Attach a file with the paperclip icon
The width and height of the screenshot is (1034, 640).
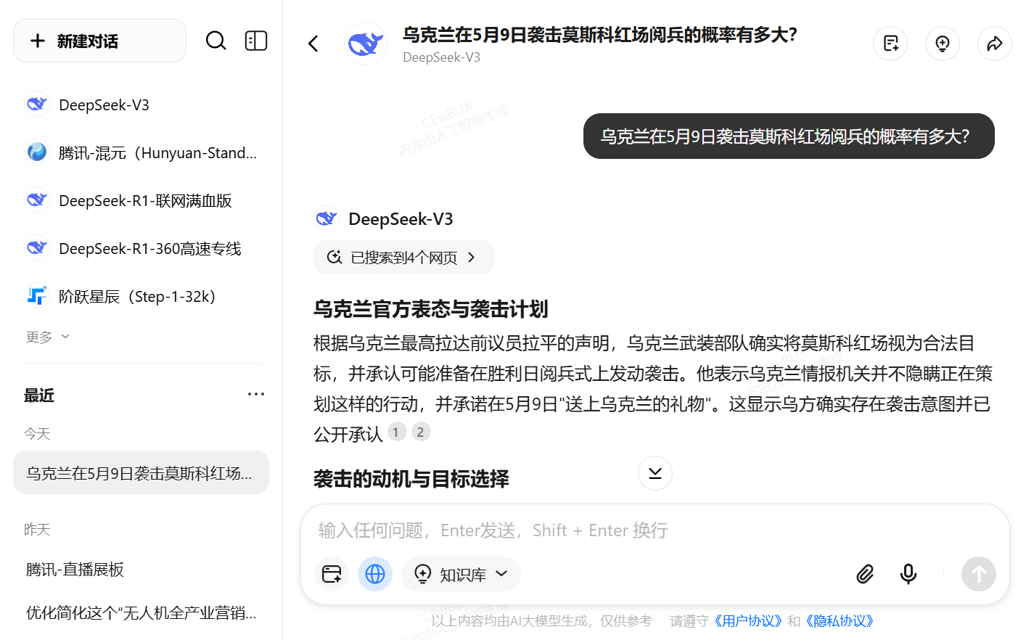click(x=865, y=574)
